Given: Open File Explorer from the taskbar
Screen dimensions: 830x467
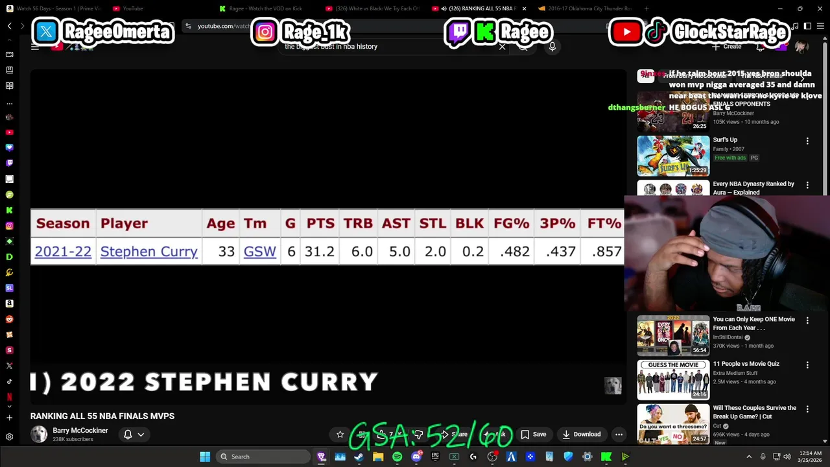Looking at the screenshot, I should click(x=378, y=457).
